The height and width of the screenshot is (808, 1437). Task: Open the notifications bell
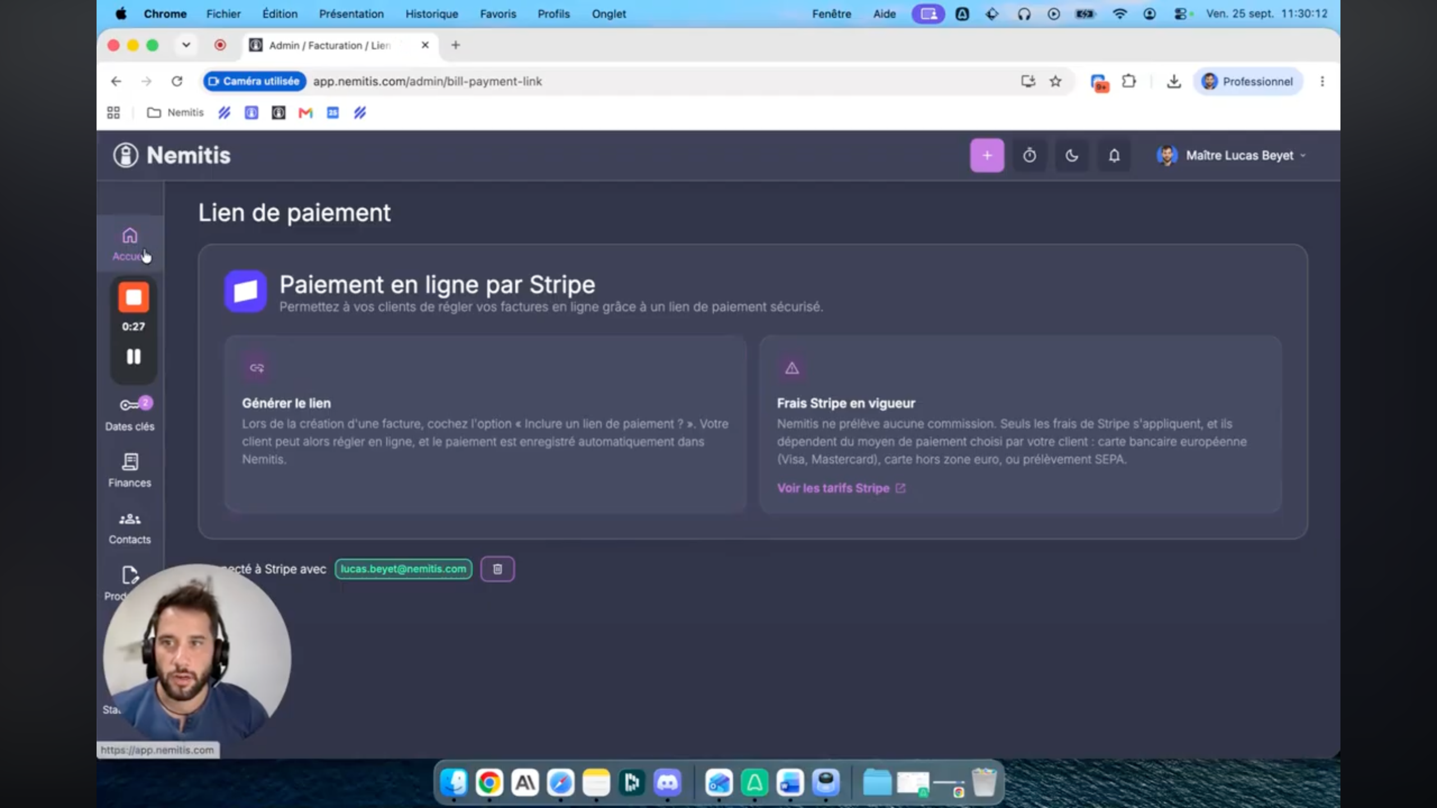coord(1114,155)
